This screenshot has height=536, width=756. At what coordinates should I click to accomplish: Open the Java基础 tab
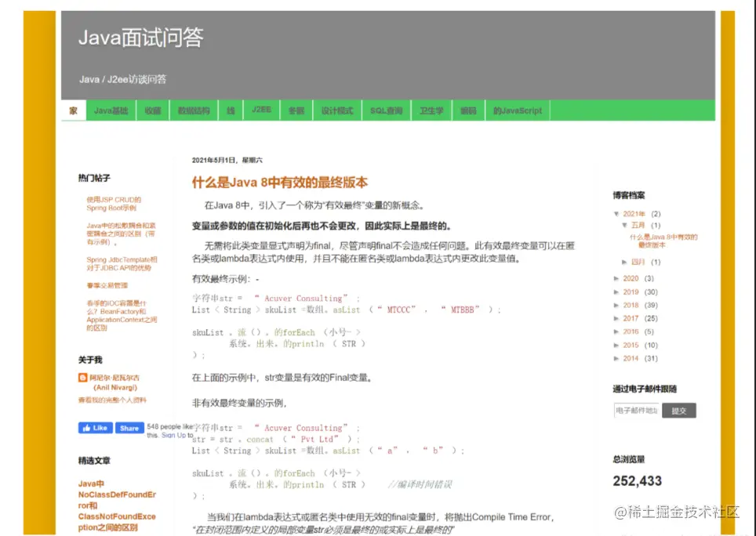[x=111, y=110]
